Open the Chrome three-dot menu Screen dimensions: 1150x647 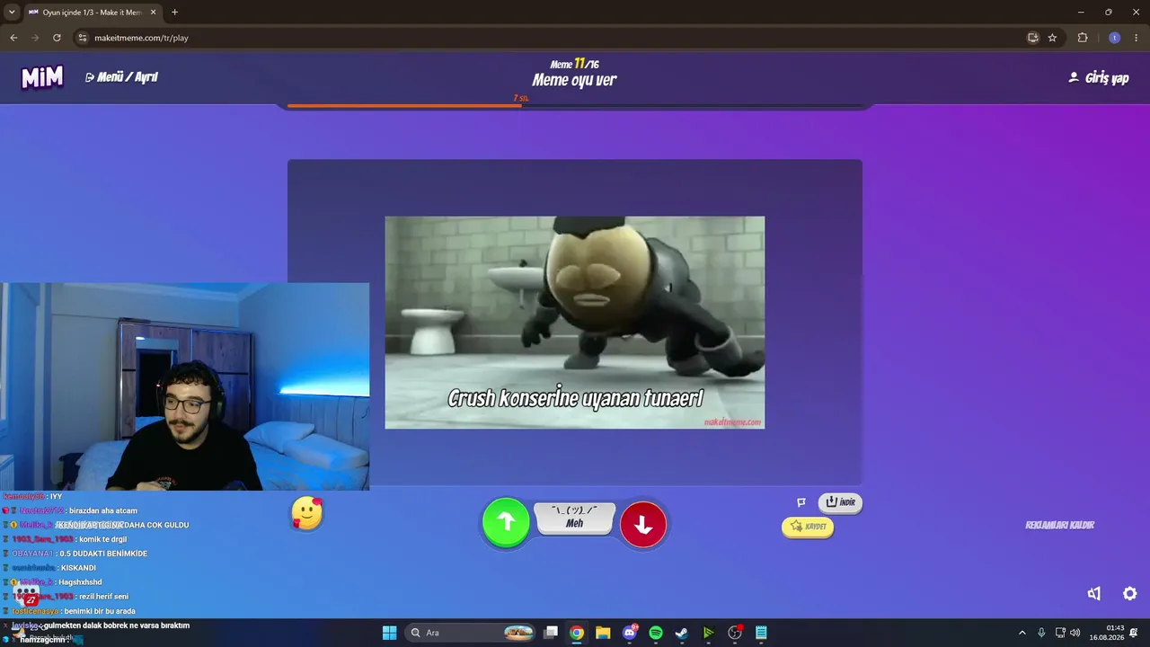[1137, 38]
